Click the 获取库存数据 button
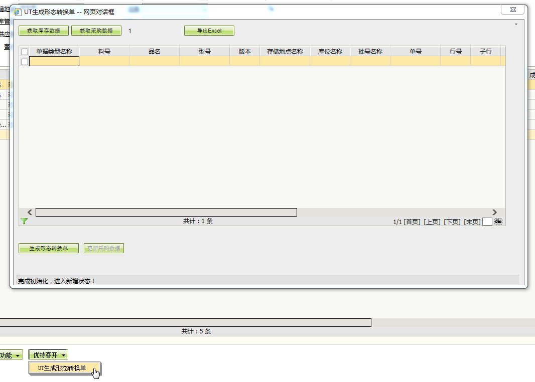Image resolution: width=535 pixels, height=382 pixels. (44, 31)
